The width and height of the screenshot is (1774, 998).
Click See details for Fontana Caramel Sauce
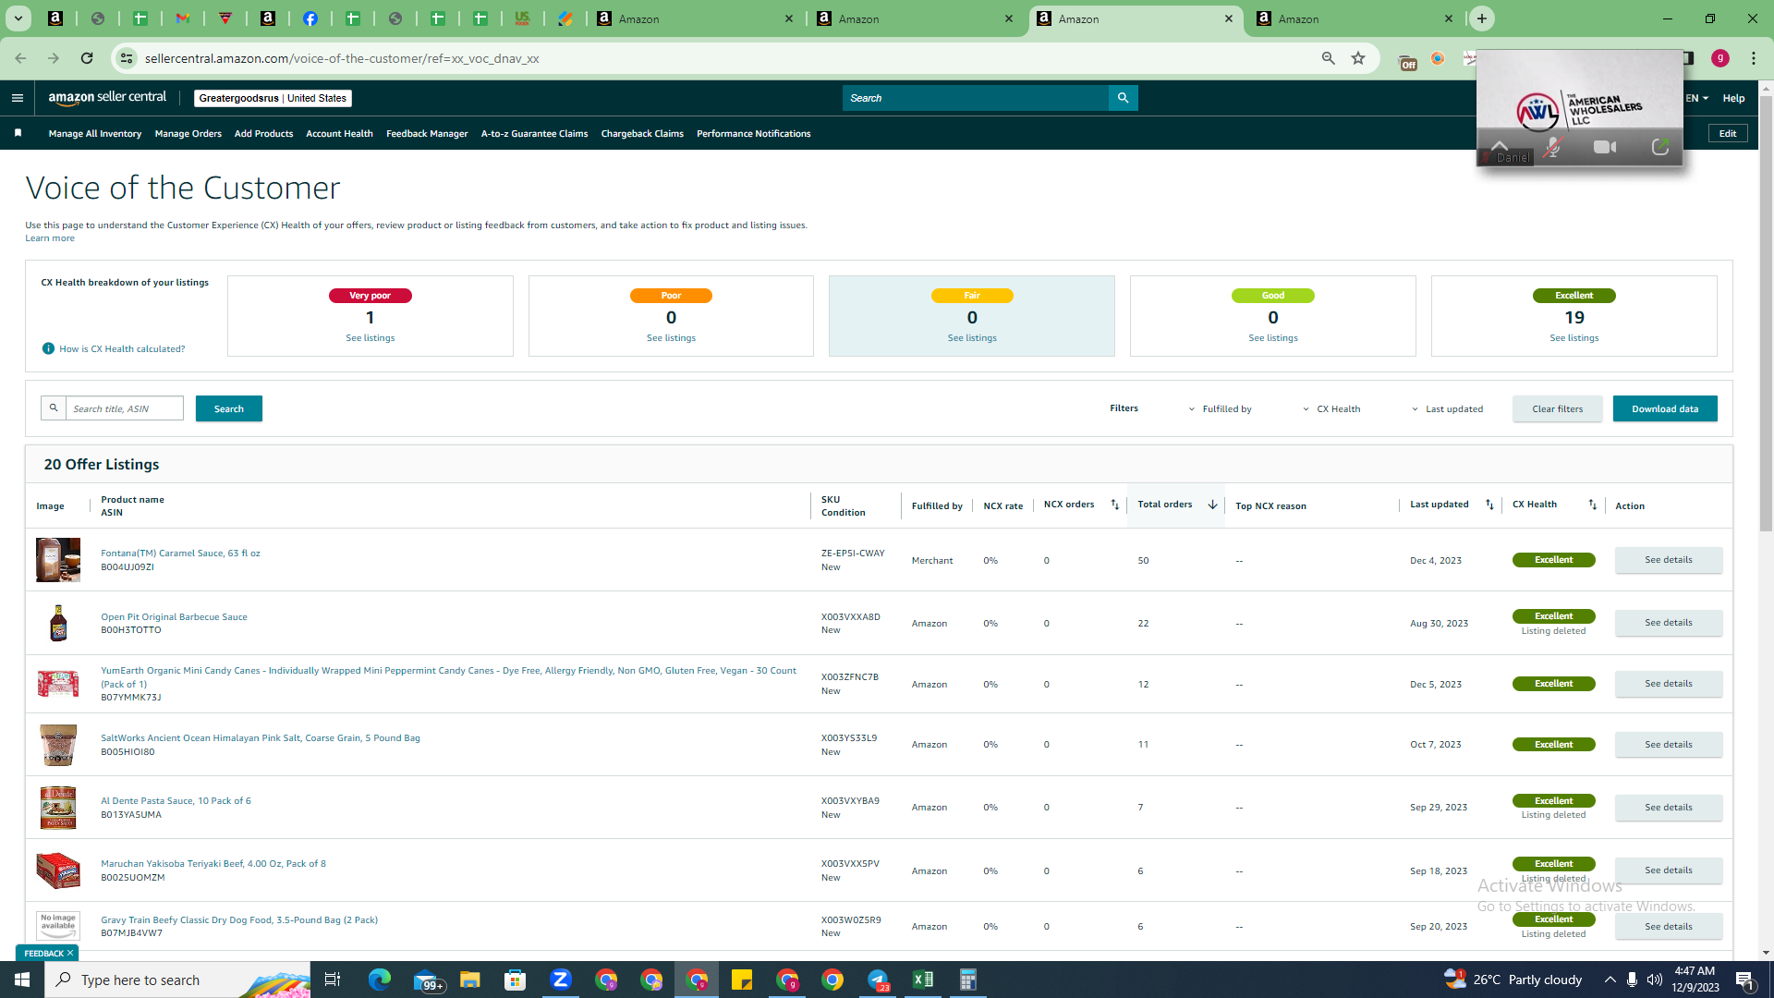tap(1669, 560)
